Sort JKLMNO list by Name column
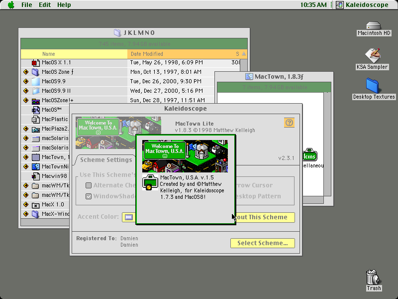This screenshot has height=299, width=398. tap(74, 54)
